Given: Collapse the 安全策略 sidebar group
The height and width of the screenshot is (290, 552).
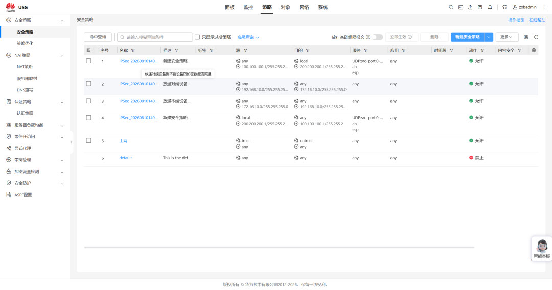Looking at the screenshot, I should click(x=62, y=21).
